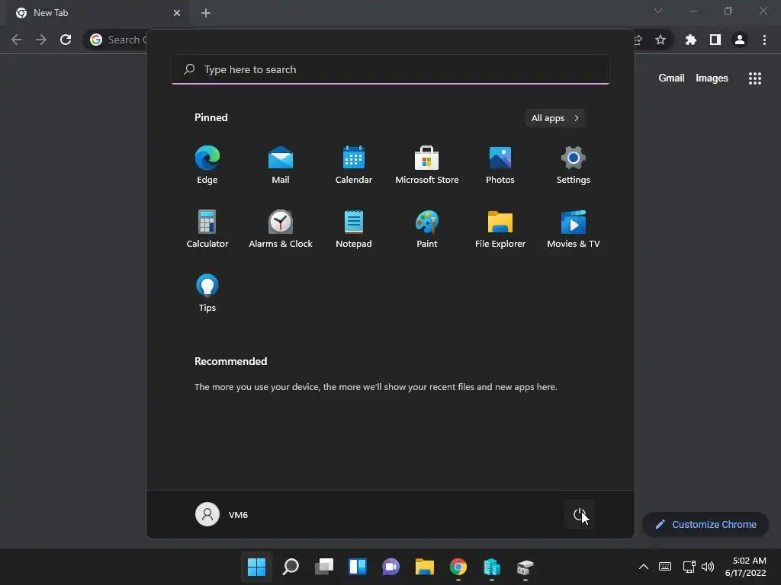Open network status tray icon

pyautogui.click(x=689, y=567)
